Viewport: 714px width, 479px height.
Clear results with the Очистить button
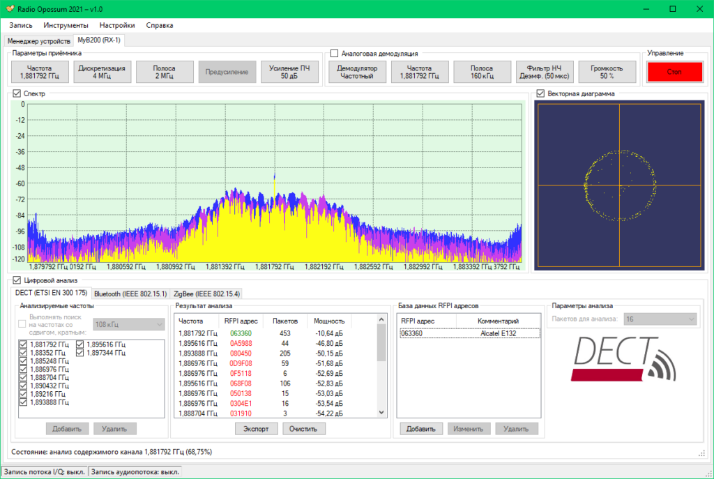303,429
